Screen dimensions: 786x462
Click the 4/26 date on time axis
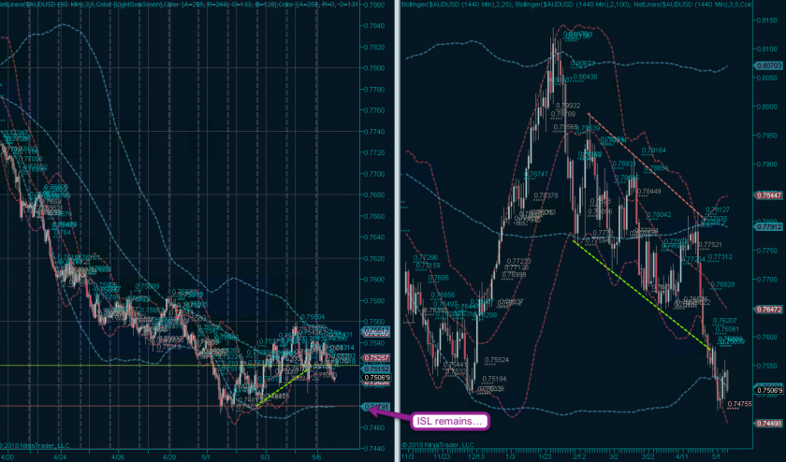pyautogui.click(x=117, y=457)
